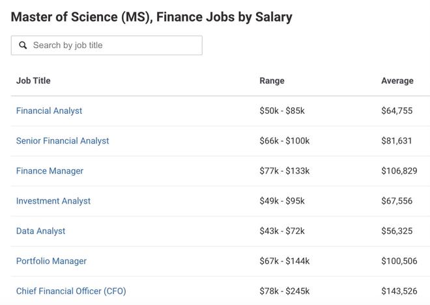Viewport: 430px width, 305px height.
Task: Open the Portfolio Manager link
Action: tap(51, 261)
